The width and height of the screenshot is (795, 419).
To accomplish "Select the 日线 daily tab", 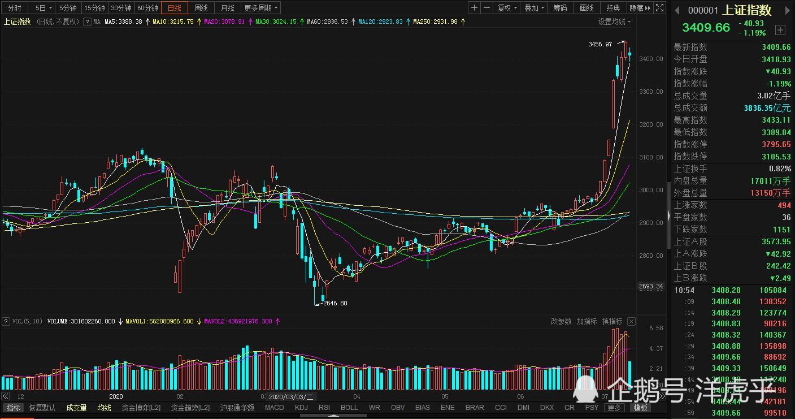I will point(175,8).
